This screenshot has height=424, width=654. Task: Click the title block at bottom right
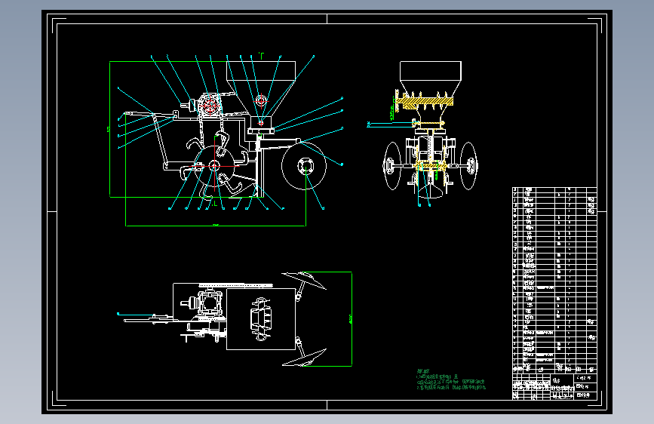(x=554, y=386)
